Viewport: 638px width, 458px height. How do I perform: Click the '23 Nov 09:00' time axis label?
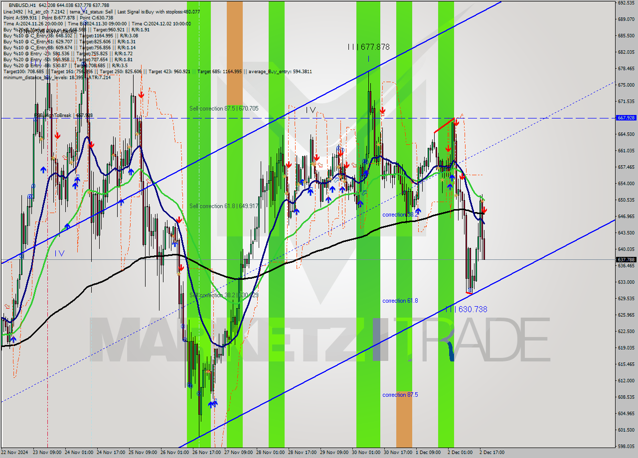click(x=47, y=453)
